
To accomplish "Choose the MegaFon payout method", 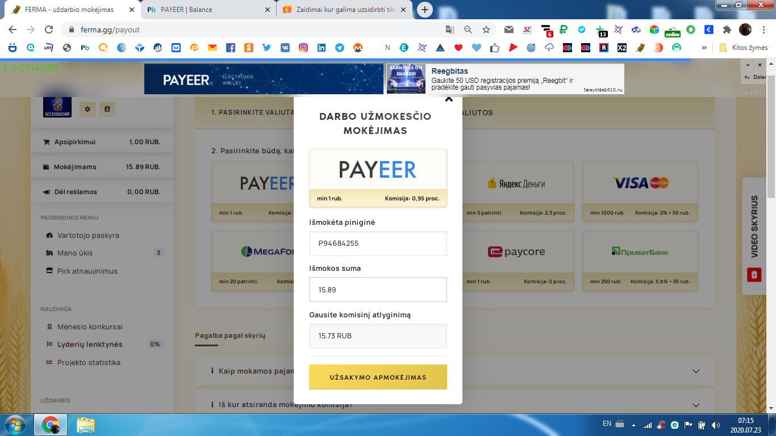I will pos(253,261).
